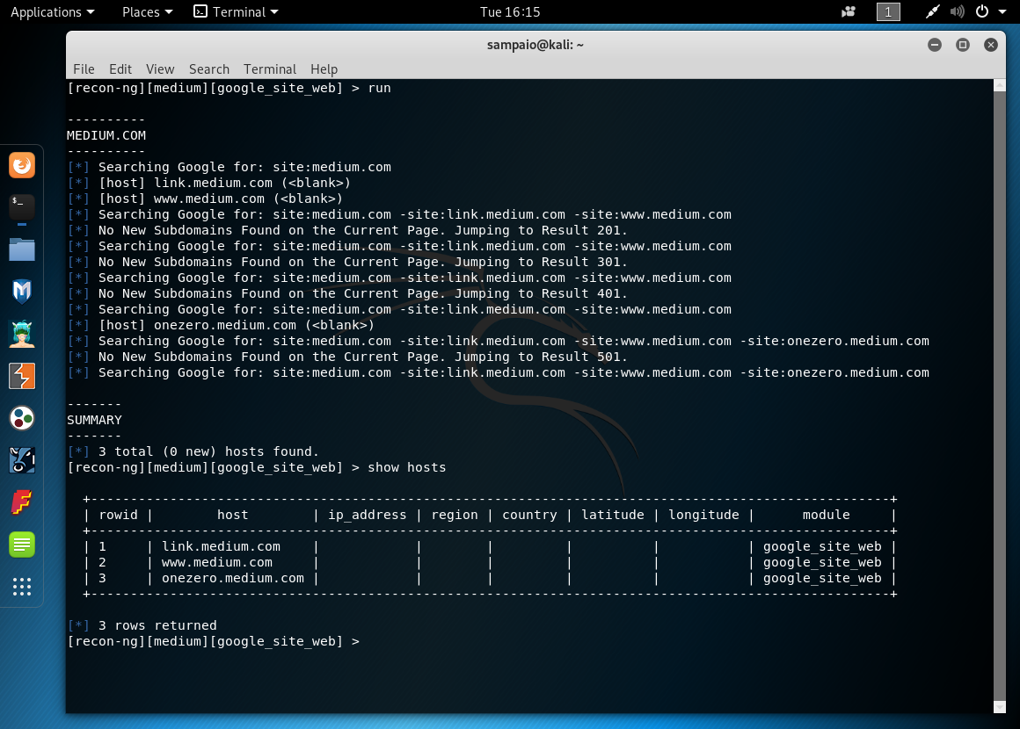Open Armitage anime-girl dock icon
The height and width of the screenshot is (729, 1020).
(x=21, y=334)
